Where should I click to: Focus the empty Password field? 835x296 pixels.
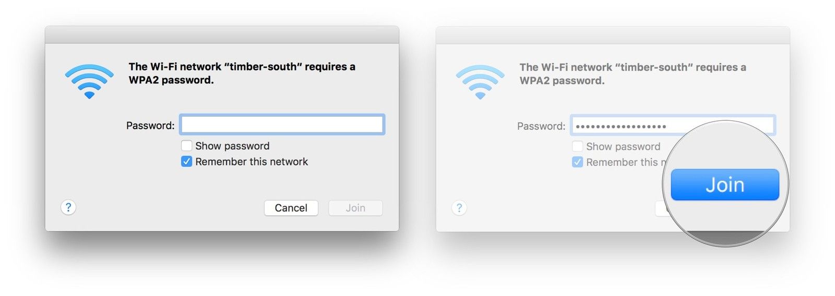pyautogui.click(x=282, y=125)
